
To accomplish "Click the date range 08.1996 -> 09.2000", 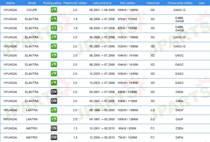I will click(x=102, y=110).
